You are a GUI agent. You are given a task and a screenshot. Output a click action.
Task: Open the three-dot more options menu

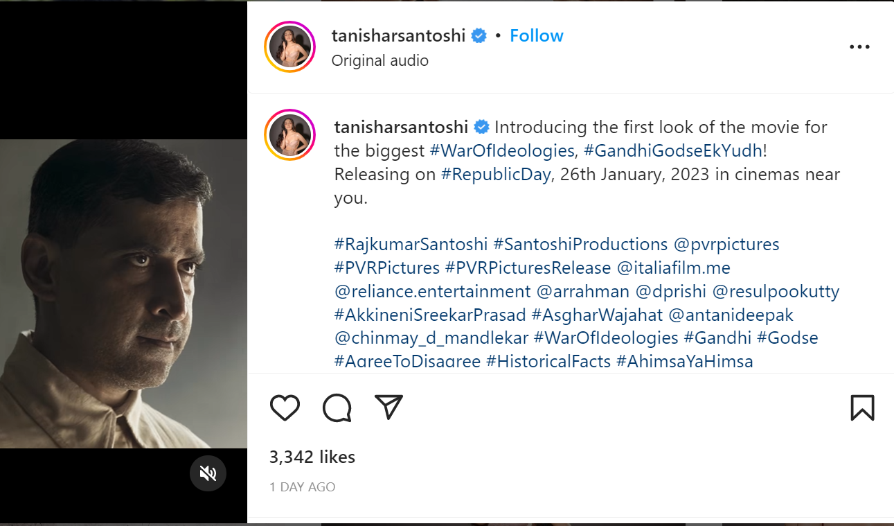pos(859,47)
